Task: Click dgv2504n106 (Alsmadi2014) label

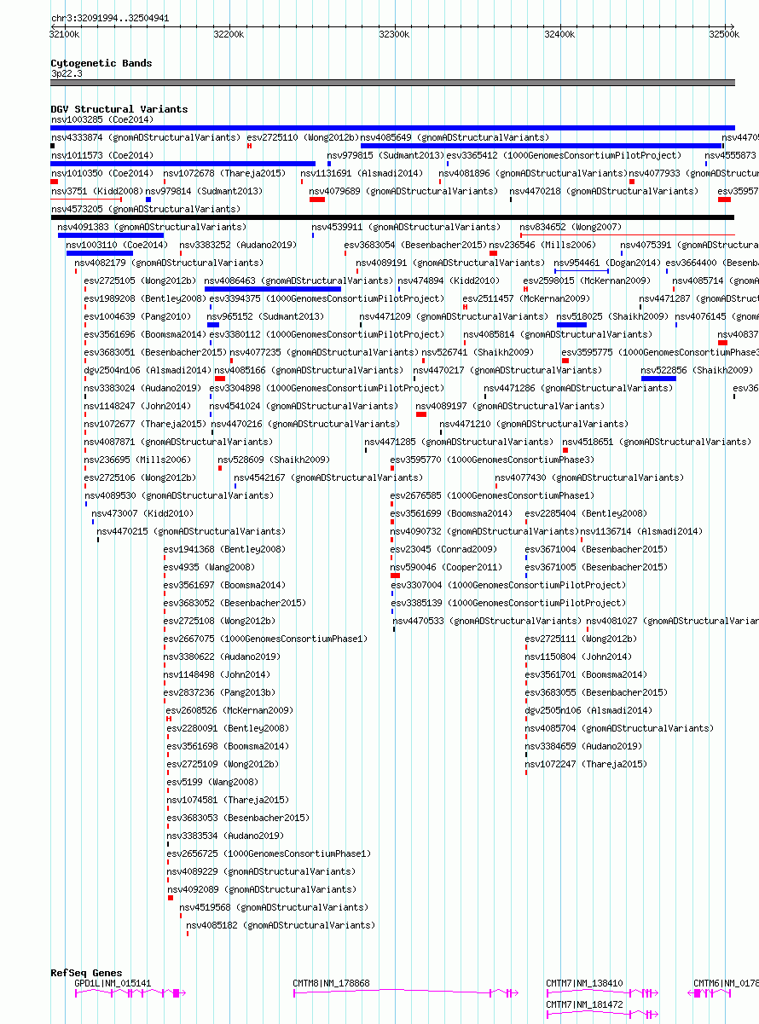Action: (x=147, y=370)
